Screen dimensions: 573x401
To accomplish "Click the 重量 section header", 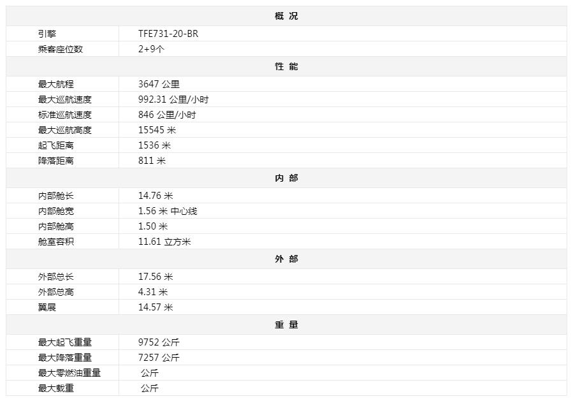I will (286, 324).
